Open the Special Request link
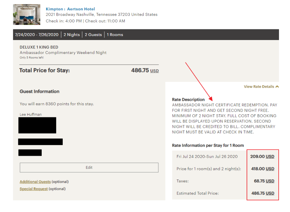 [34, 189]
